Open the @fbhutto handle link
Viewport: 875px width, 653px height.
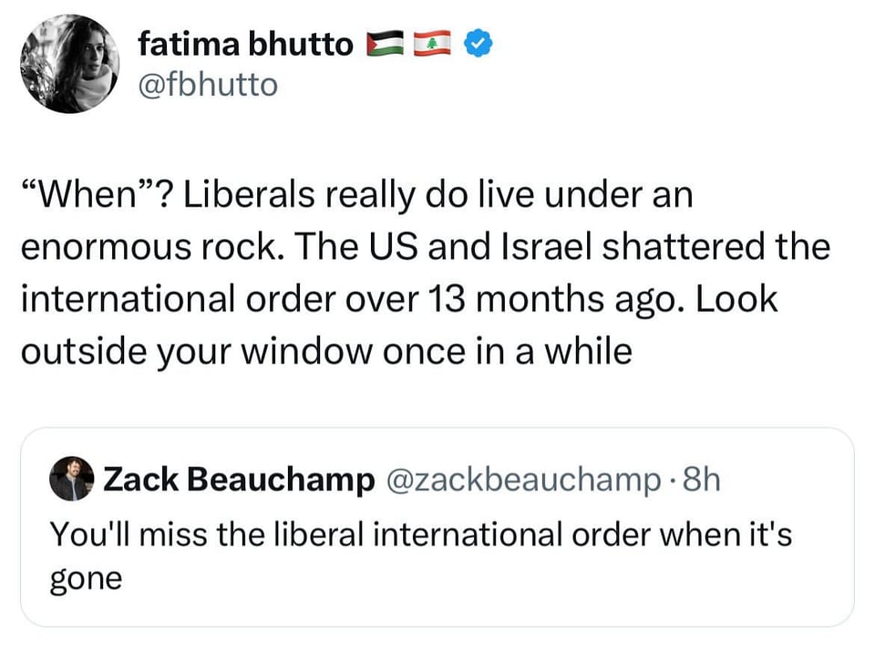[x=208, y=85]
